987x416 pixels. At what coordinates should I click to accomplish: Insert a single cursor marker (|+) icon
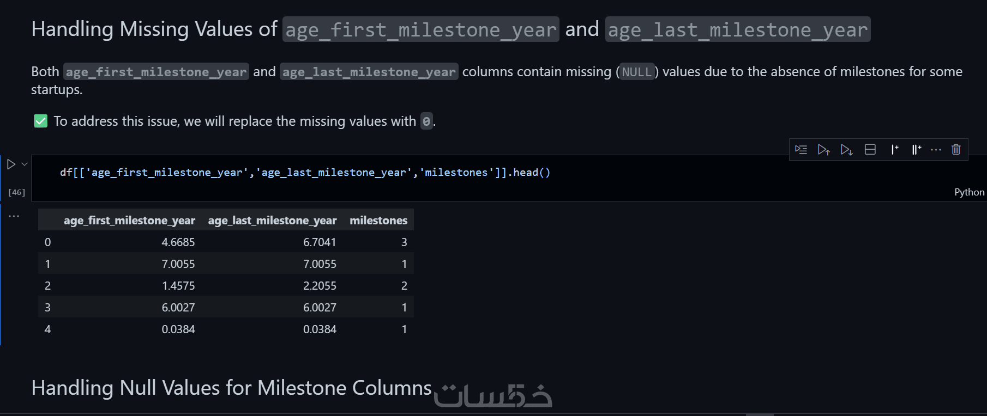[894, 149]
